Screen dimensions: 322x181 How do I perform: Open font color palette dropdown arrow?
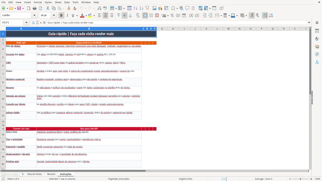(x=86, y=16)
